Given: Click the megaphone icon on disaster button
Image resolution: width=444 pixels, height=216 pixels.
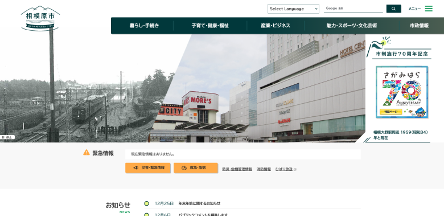Looking at the screenshot, I should (x=136, y=168).
